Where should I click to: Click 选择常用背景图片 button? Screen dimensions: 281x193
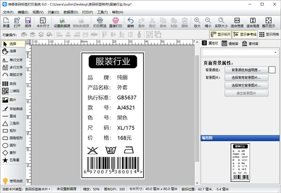pyautogui.click(x=246, y=77)
